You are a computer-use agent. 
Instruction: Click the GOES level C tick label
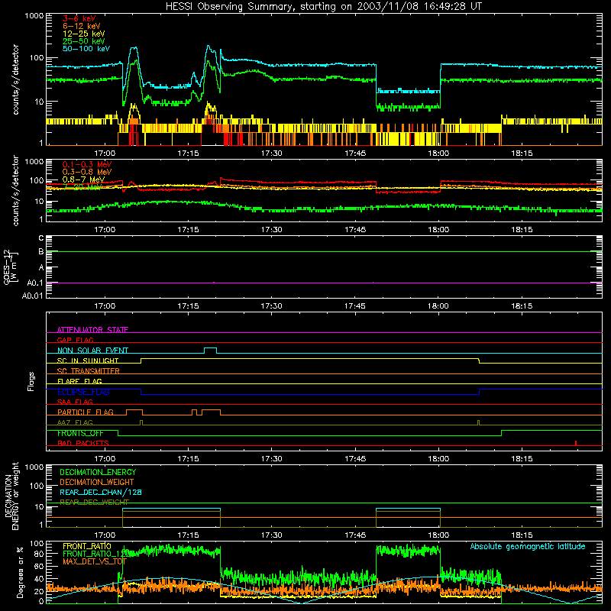[x=41, y=238]
